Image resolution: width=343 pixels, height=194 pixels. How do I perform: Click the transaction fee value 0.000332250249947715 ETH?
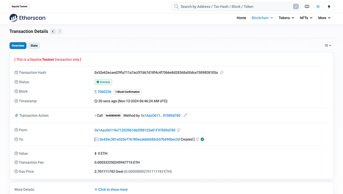[117, 163]
